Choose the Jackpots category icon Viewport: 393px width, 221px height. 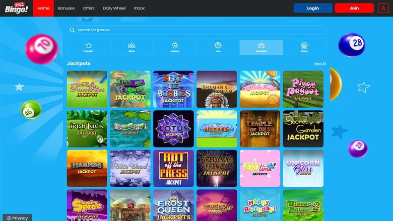pyautogui.click(x=261, y=47)
